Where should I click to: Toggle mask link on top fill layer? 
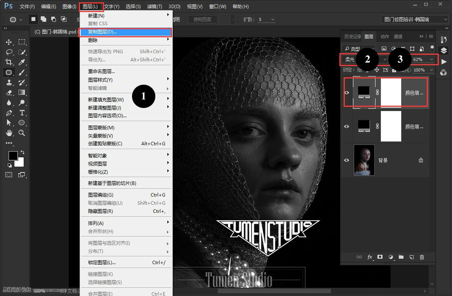(x=377, y=92)
